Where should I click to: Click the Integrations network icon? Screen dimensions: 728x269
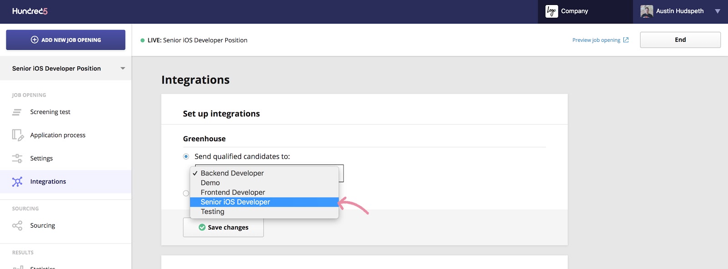pos(17,182)
